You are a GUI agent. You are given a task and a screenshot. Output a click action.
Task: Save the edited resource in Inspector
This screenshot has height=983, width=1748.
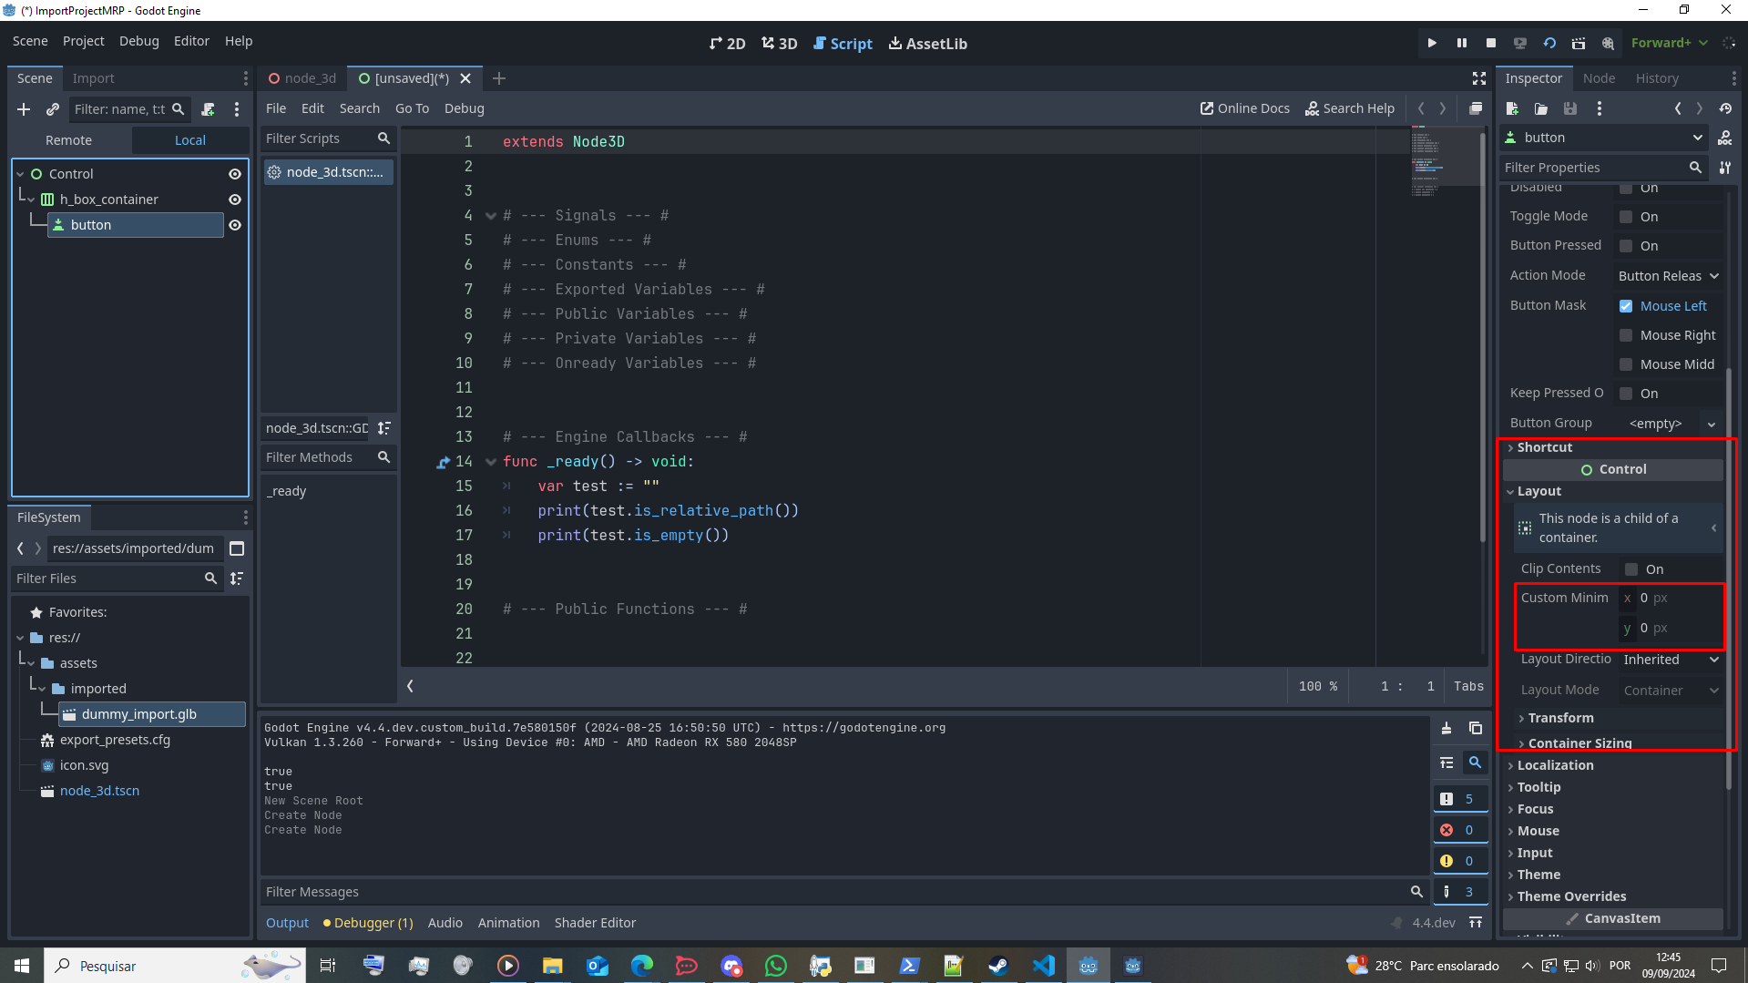point(1570,108)
